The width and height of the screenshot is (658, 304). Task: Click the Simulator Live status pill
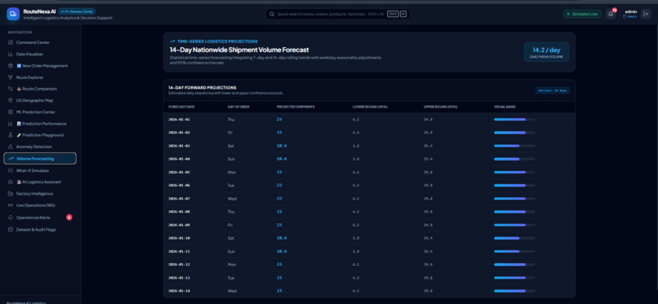pyautogui.click(x=582, y=14)
